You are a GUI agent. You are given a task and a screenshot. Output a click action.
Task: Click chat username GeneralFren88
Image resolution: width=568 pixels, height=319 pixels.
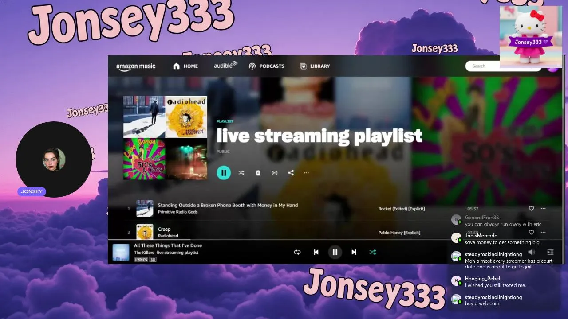[482, 218]
